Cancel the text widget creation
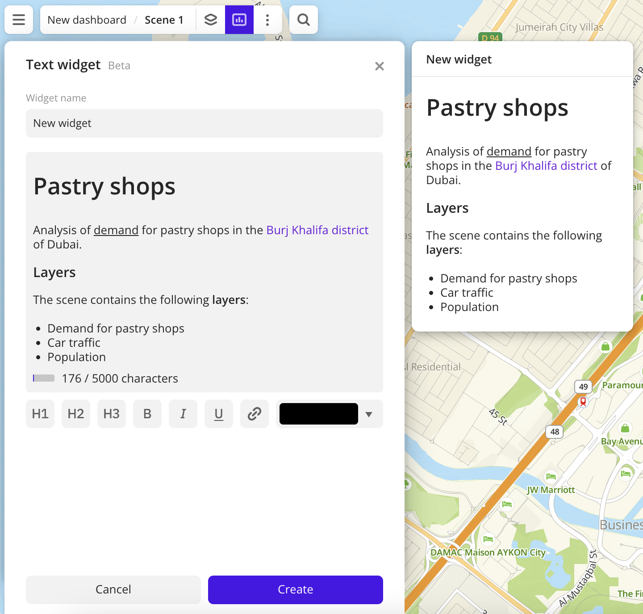The height and width of the screenshot is (614, 643). [113, 589]
